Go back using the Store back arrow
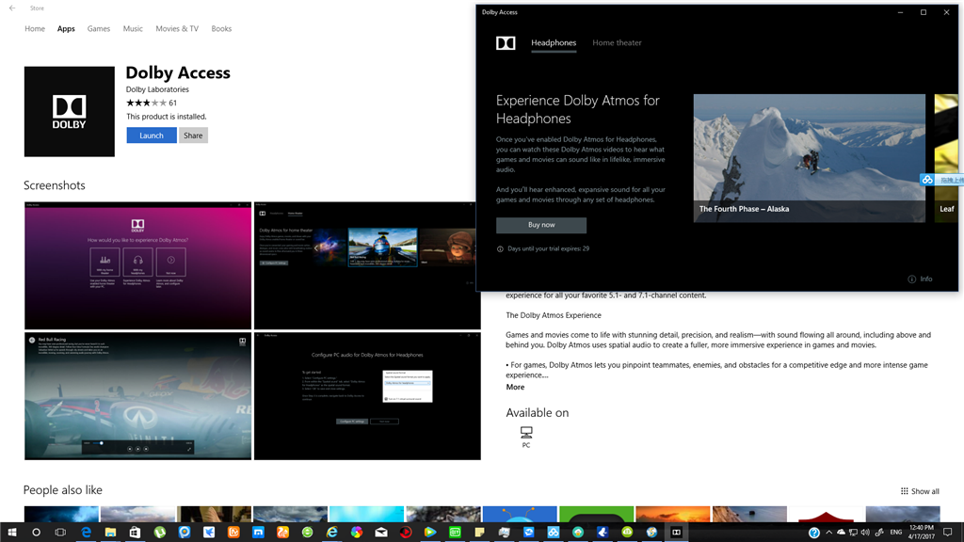The image size is (964, 542). (x=12, y=8)
